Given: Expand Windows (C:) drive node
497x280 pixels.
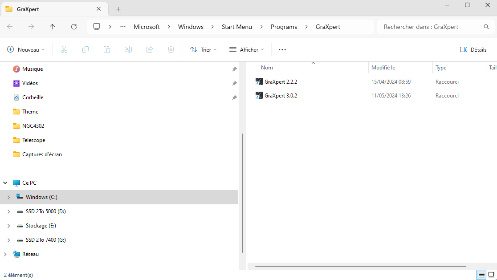Looking at the screenshot, I should pyautogui.click(x=8, y=197).
